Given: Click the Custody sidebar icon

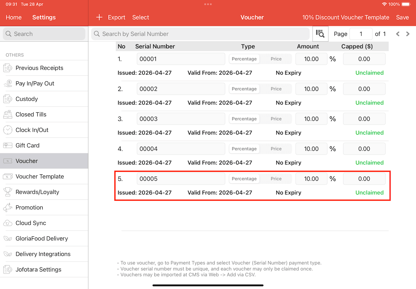Looking at the screenshot, I should click(x=8, y=99).
